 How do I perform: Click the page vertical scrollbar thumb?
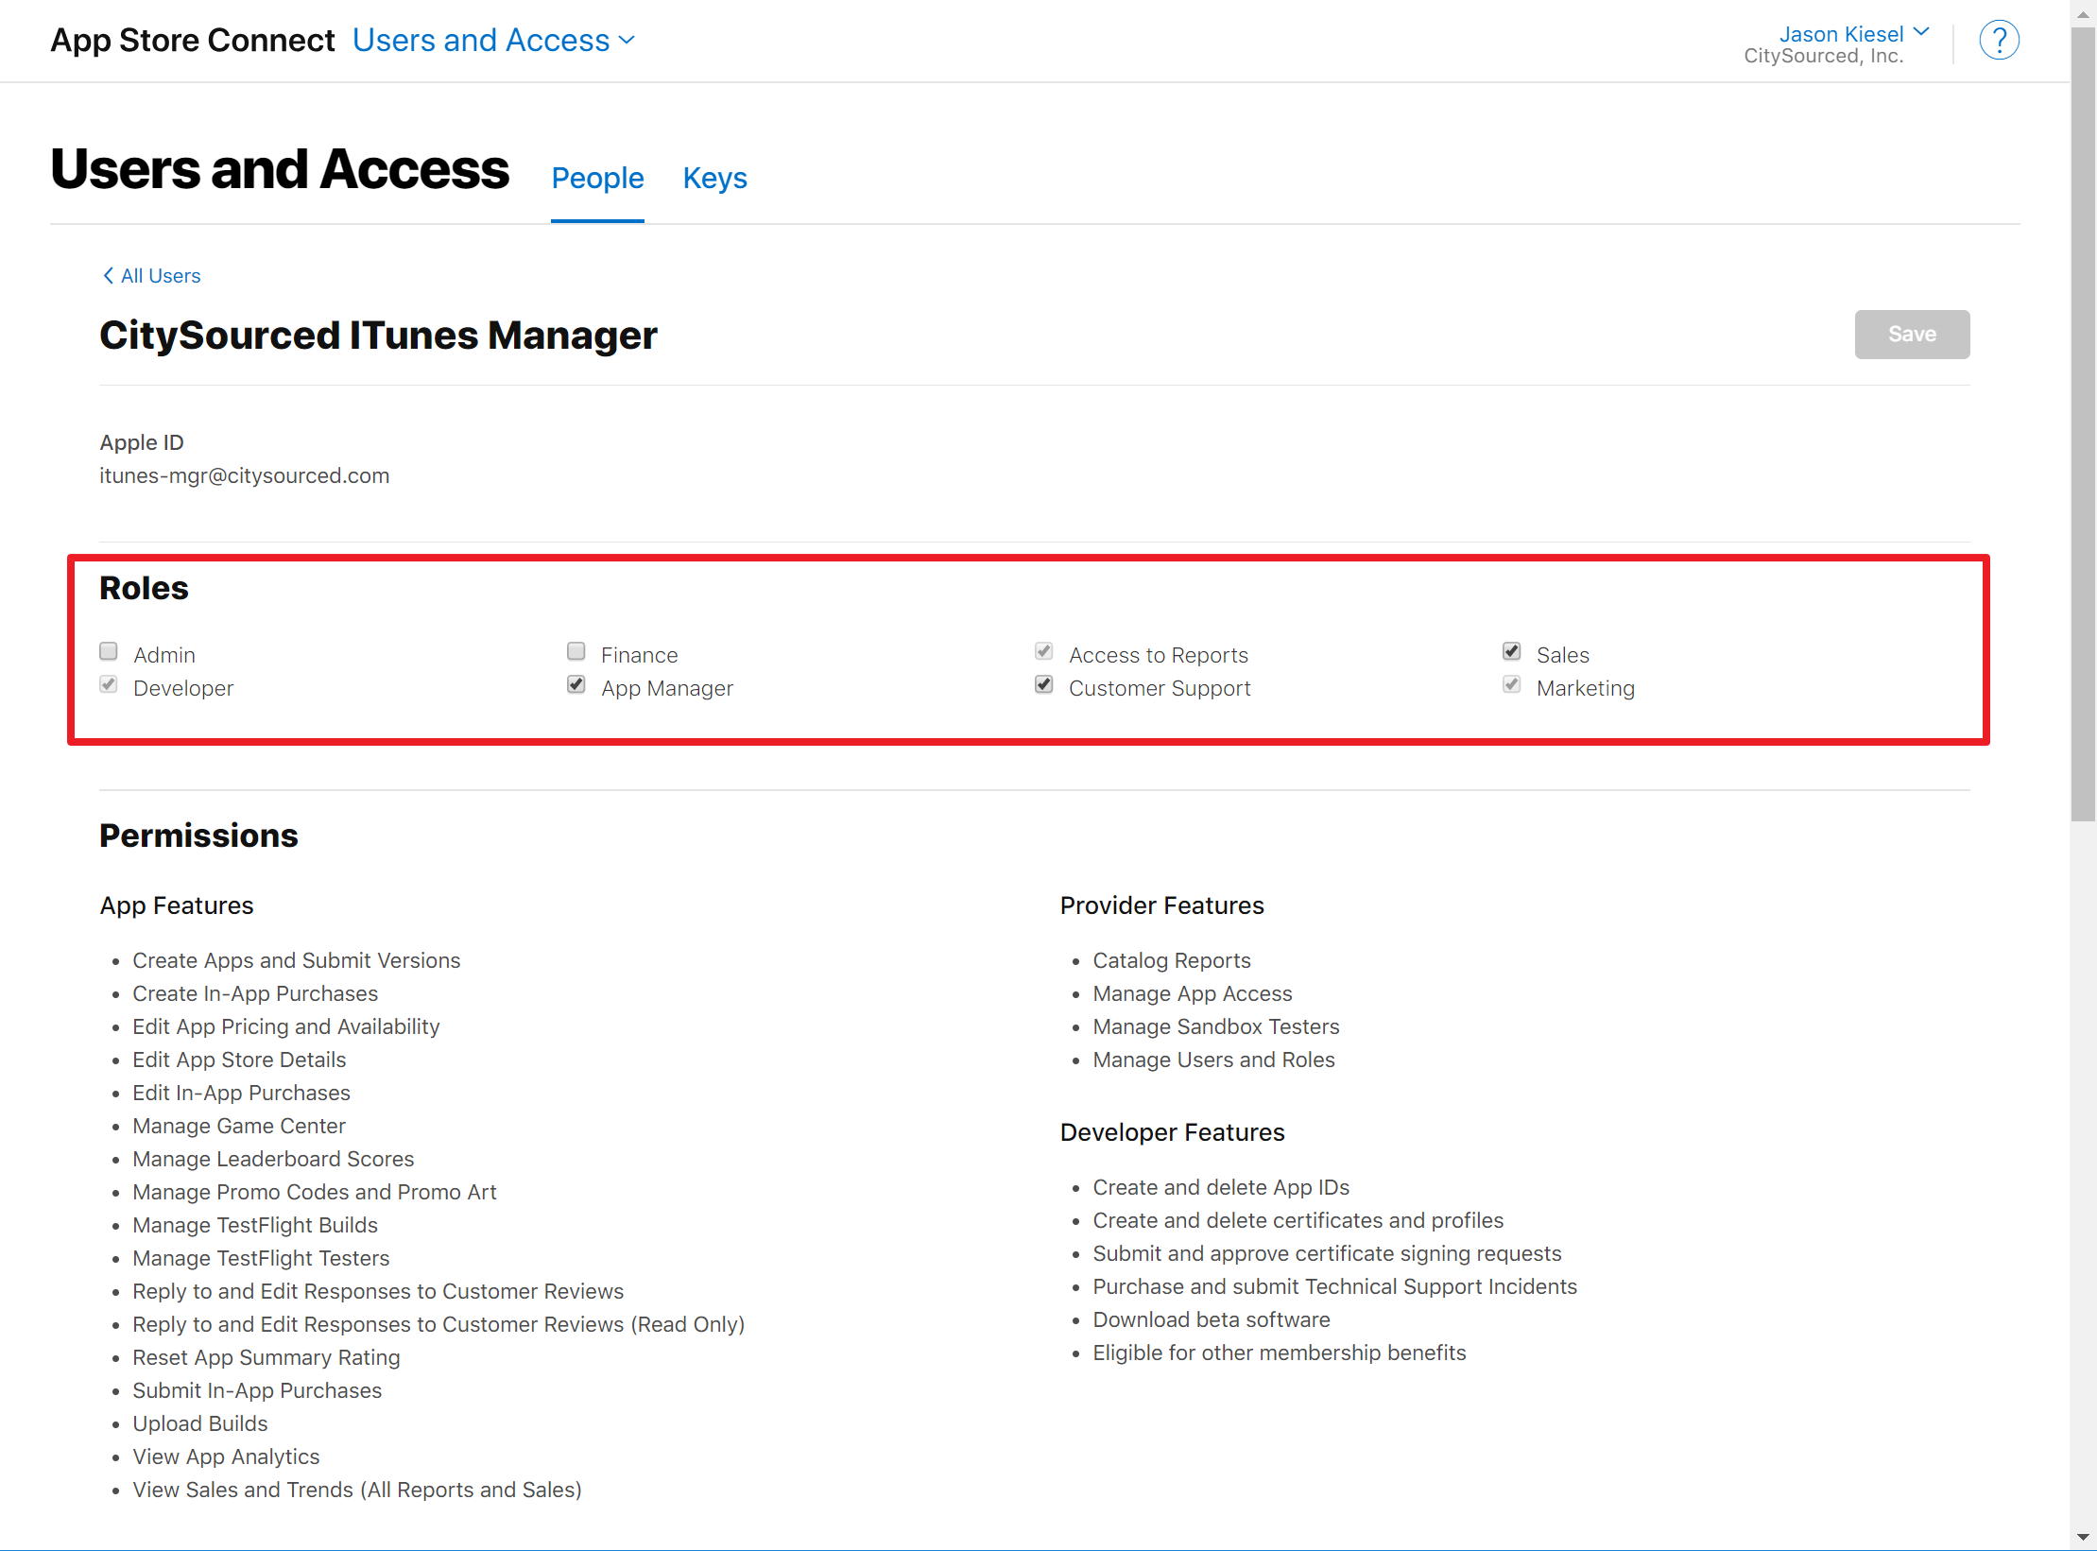pyautogui.click(x=2083, y=425)
